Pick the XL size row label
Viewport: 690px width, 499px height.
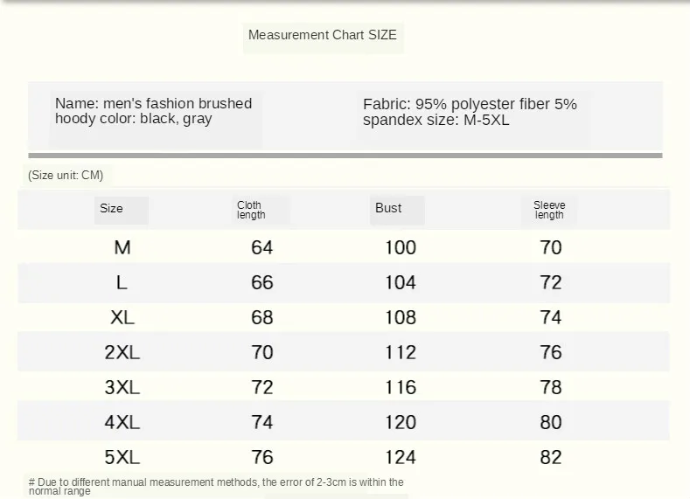[x=122, y=317]
